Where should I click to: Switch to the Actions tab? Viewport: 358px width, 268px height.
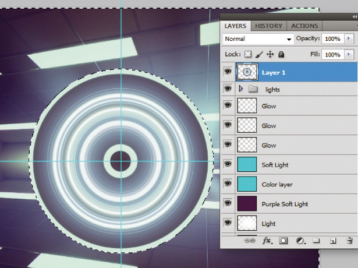tap(304, 26)
